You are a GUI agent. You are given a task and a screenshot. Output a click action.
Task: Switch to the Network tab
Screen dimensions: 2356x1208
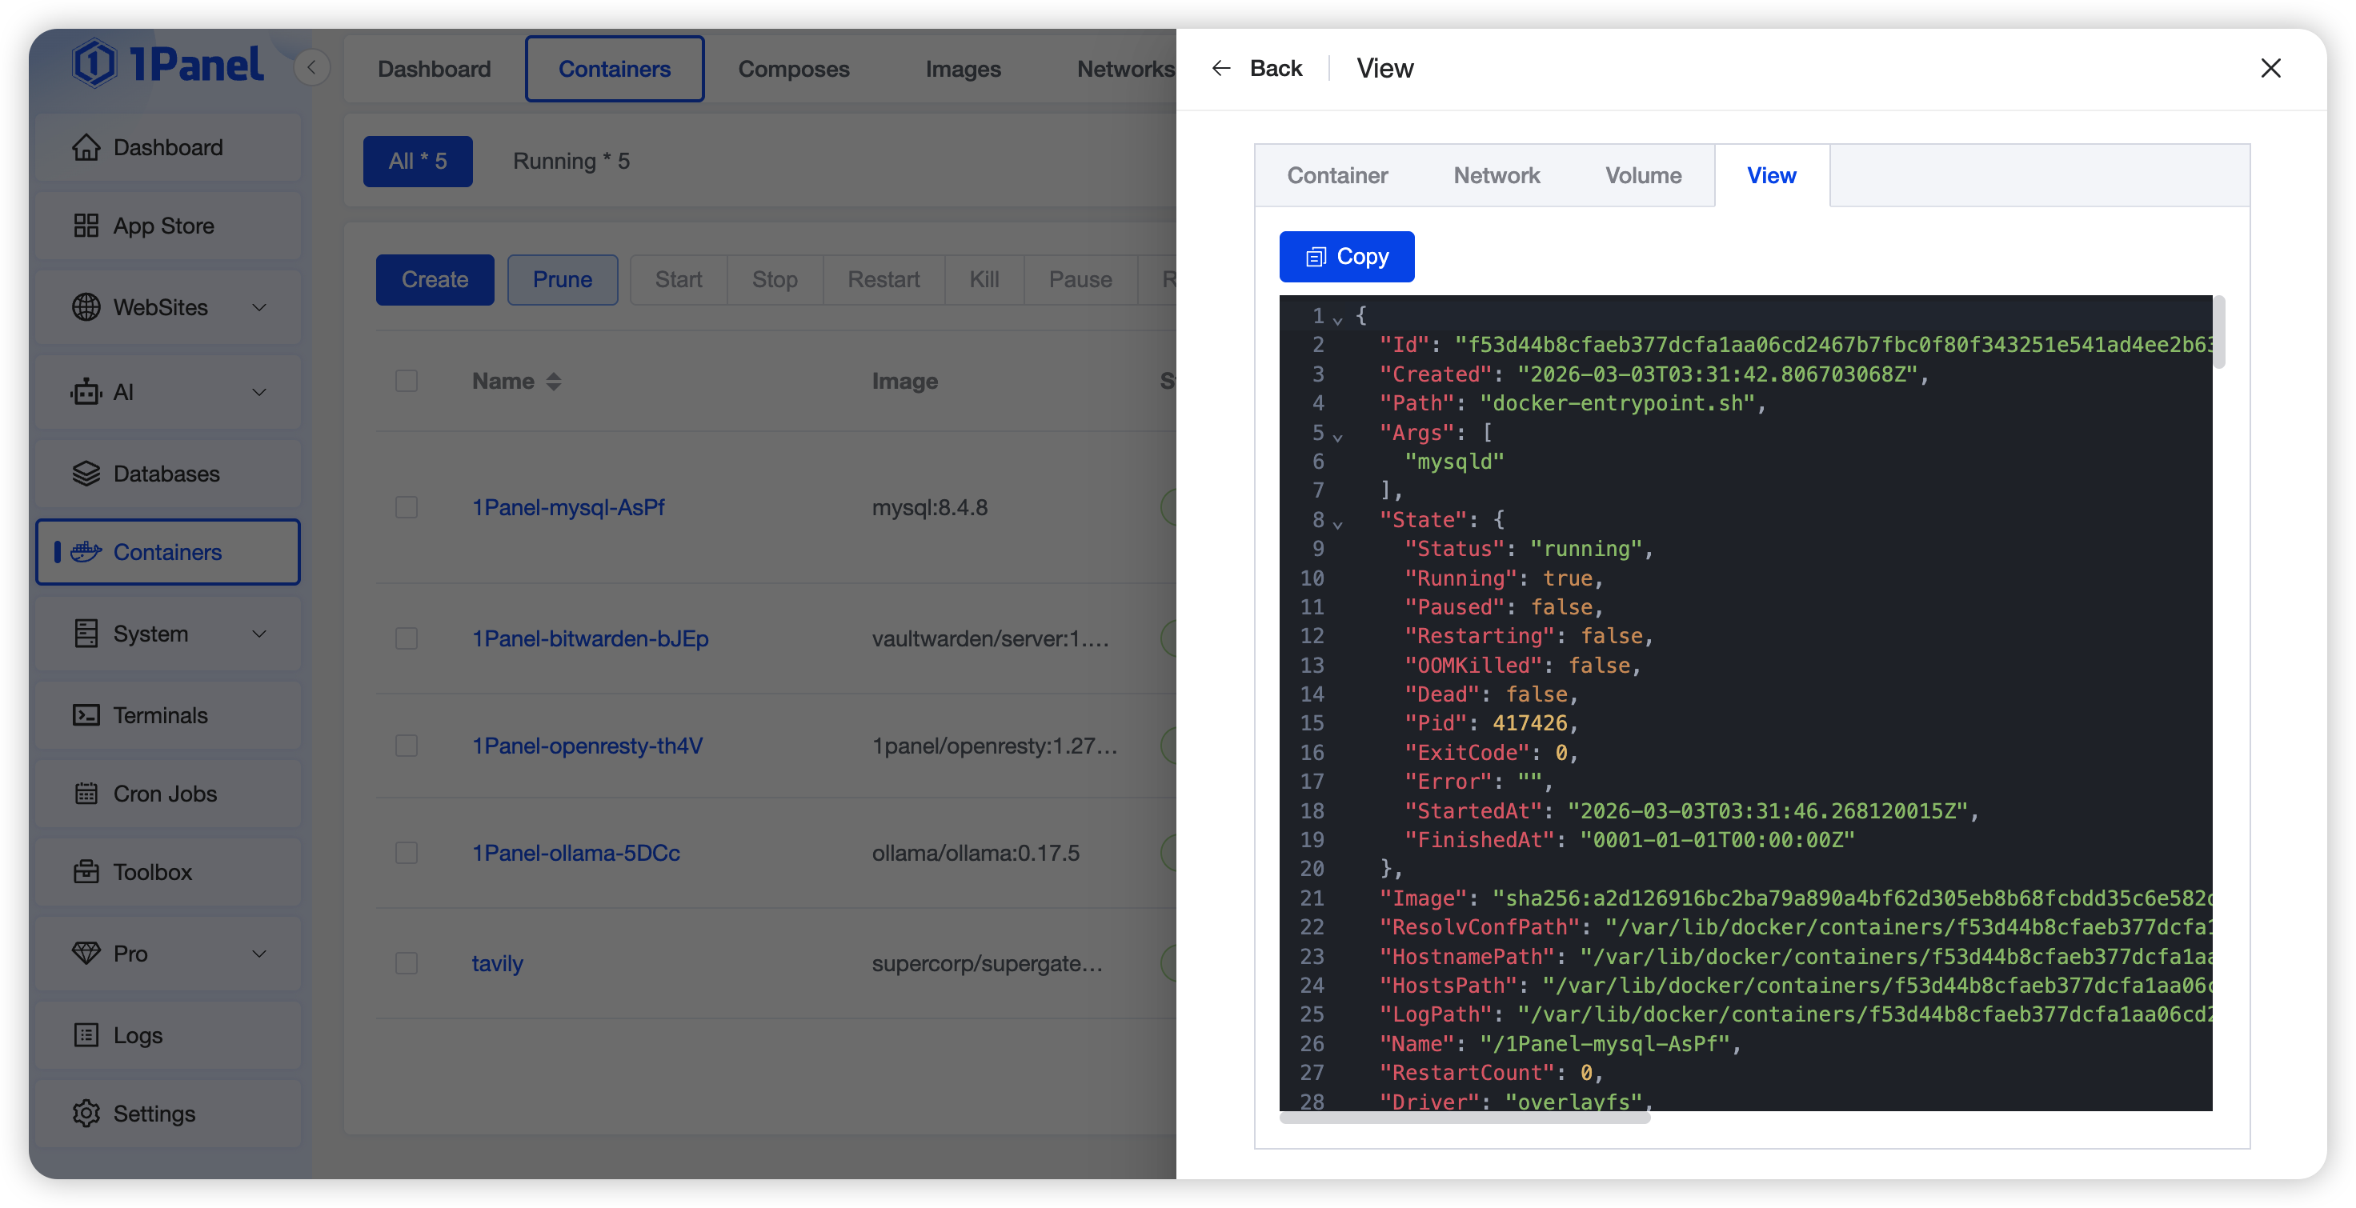[1497, 175]
